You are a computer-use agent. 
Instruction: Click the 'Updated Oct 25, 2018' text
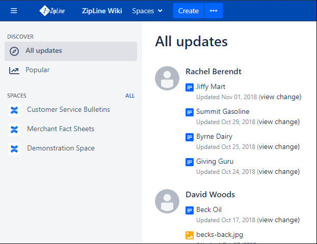pos(226,147)
